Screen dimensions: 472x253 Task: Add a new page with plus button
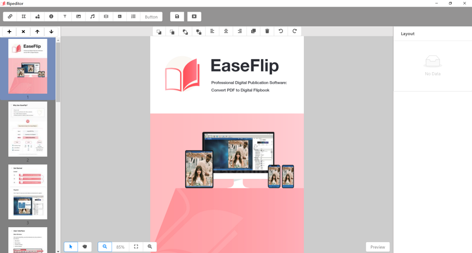tap(9, 32)
